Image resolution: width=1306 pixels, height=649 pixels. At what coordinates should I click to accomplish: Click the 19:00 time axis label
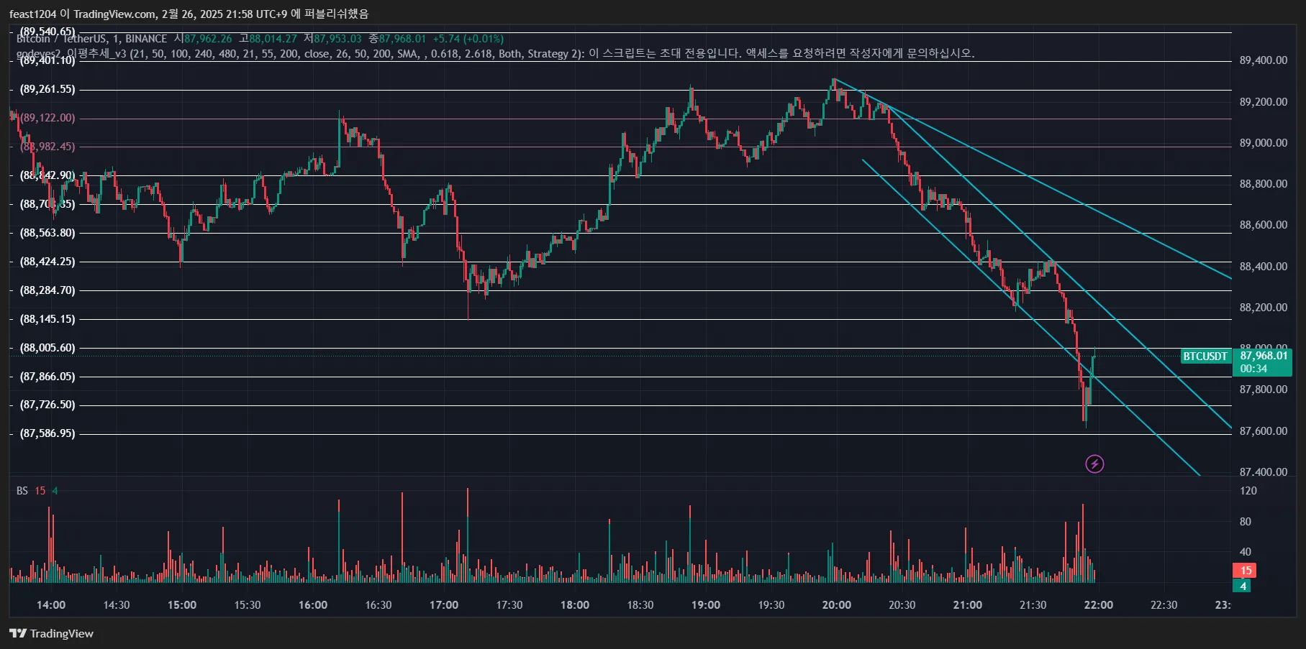click(x=706, y=605)
